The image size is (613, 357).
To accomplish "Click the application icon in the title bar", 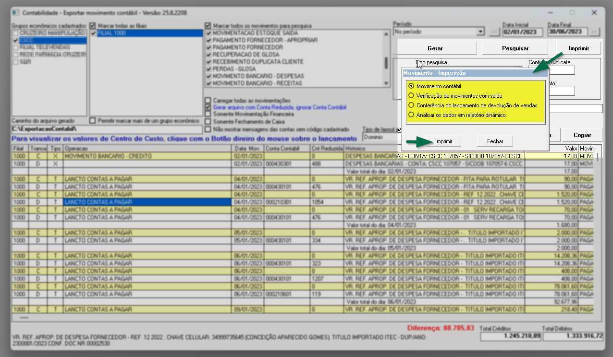I will 15,12.
